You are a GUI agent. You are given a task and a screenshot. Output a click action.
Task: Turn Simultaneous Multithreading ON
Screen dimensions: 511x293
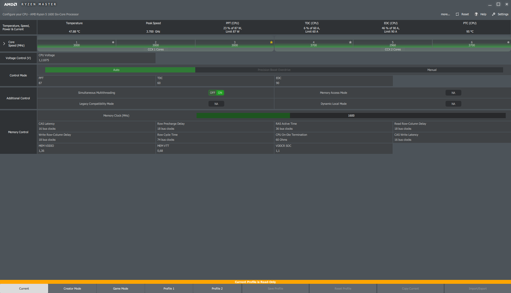click(x=220, y=93)
